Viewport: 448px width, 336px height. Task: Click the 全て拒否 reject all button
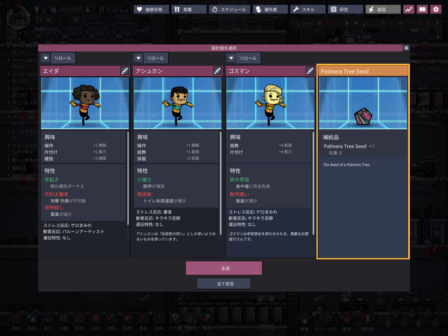pyautogui.click(x=224, y=284)
